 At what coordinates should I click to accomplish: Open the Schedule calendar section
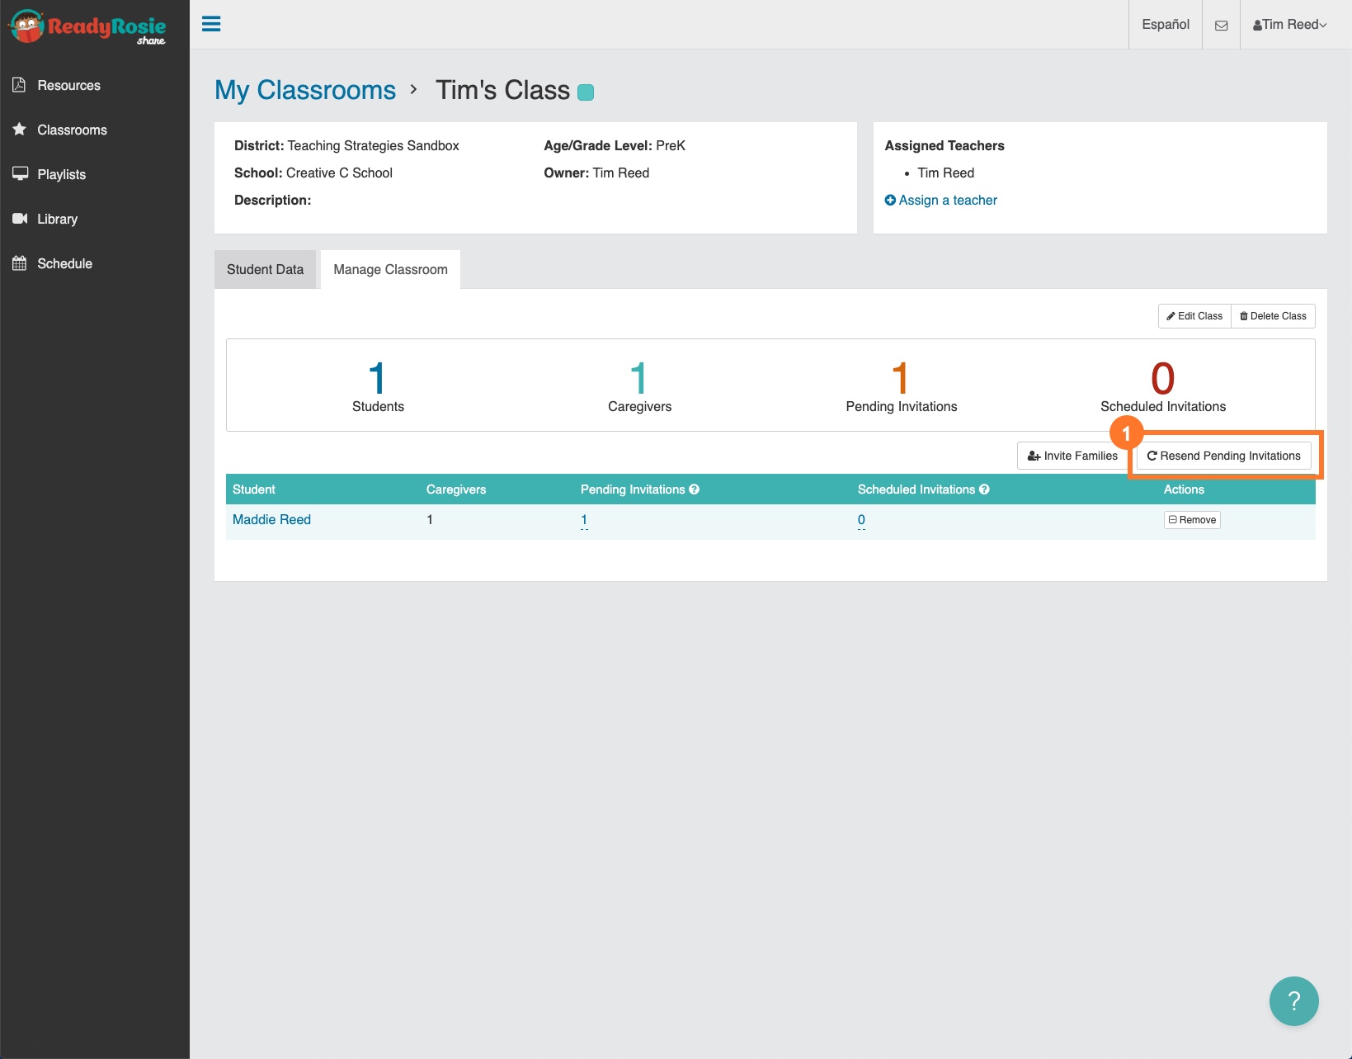[x=64, y=263]
